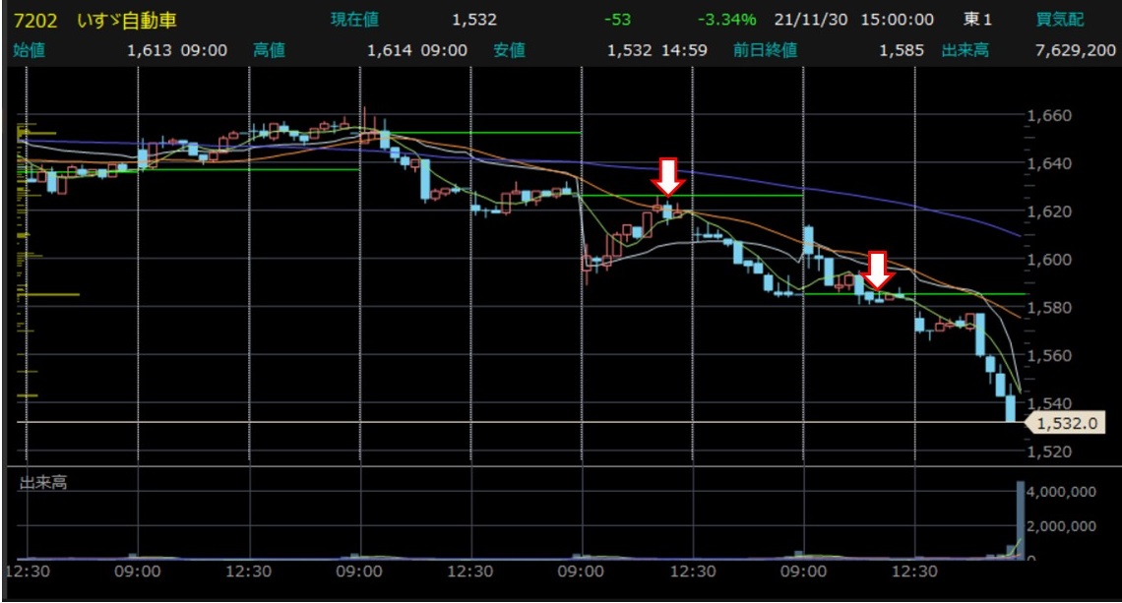Select the date 21/11/30
Screen dimensions: 1122x603
pyautogui.click(x=811, y=20)
